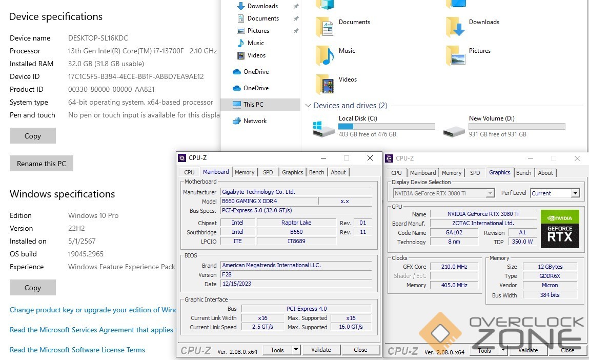This screenshot has height=360, width=589.
Task: Open the Local Disk (C:) drive icon
Action: (324, 128)
